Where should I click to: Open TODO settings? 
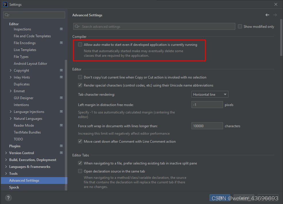[x=18, y=139]
